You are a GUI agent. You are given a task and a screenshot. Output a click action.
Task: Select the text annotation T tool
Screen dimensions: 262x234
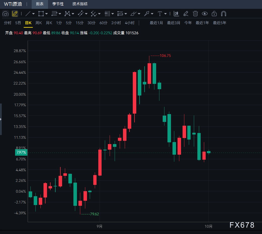point(160,14)
